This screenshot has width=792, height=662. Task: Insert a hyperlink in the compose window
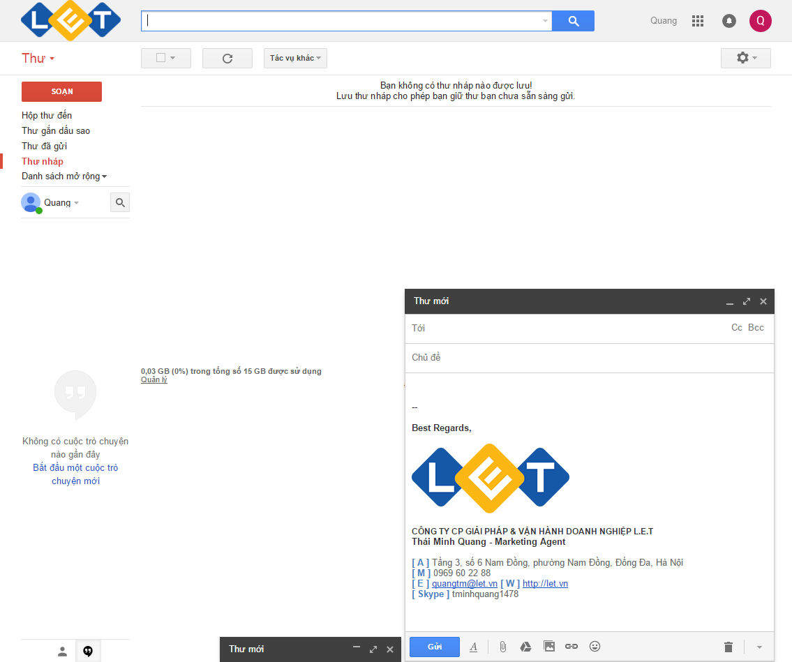pyautogui.click(x=572, y=647)
